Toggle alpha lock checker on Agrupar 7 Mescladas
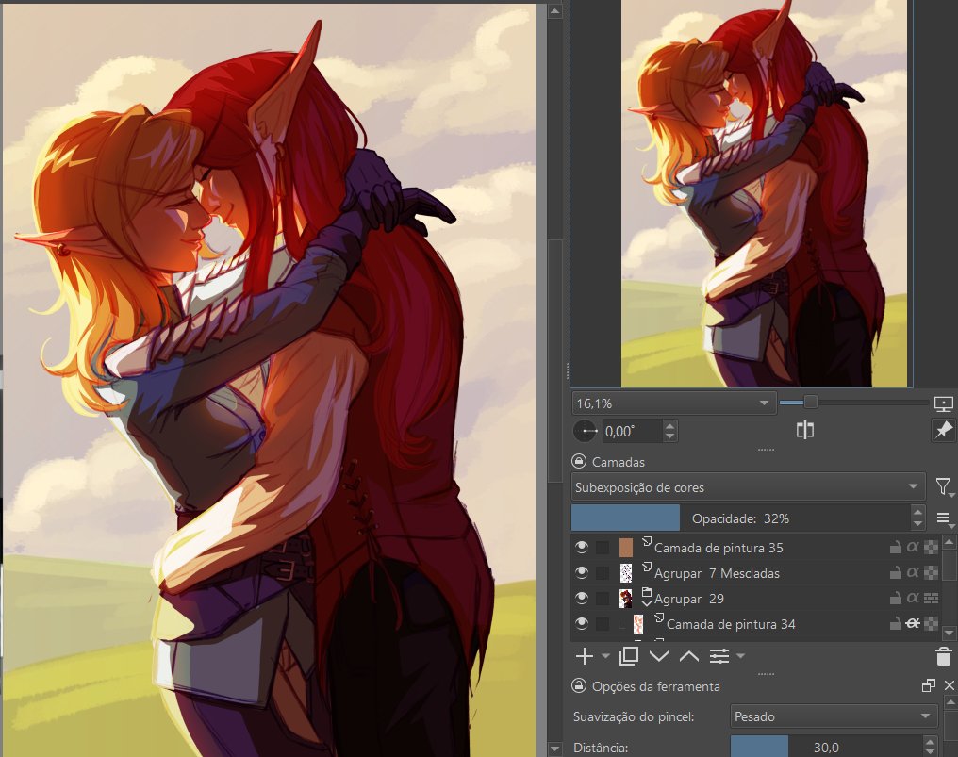The width and height of the screenshot is (958, 757). pos(931,573)
